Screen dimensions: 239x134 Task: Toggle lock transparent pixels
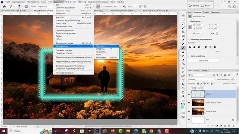[198, 83]
